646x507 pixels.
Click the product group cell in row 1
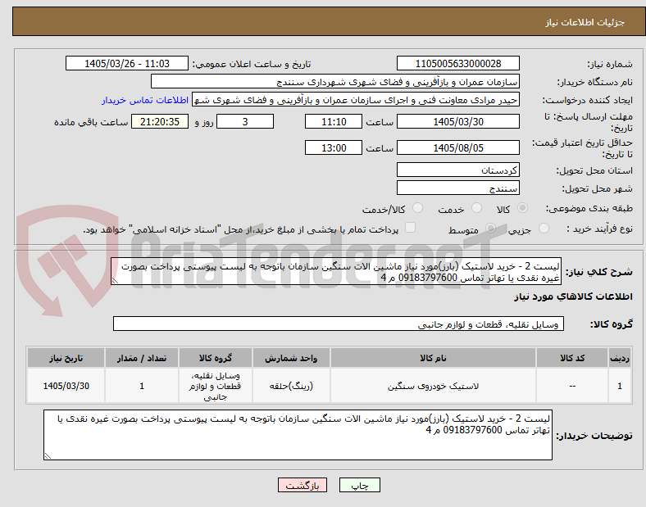(216, 386)
